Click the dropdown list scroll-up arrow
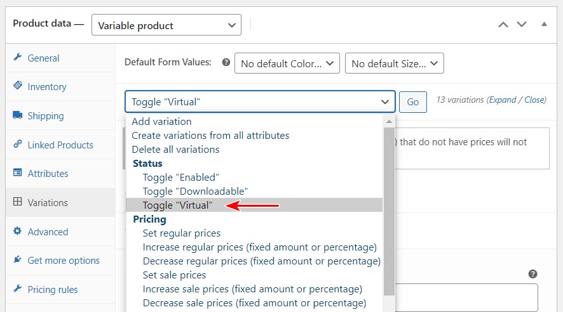 [389, 121]
